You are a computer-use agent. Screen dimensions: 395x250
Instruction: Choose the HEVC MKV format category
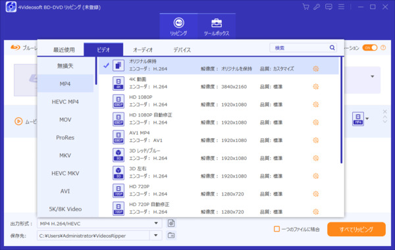click(x=65, y=173)
